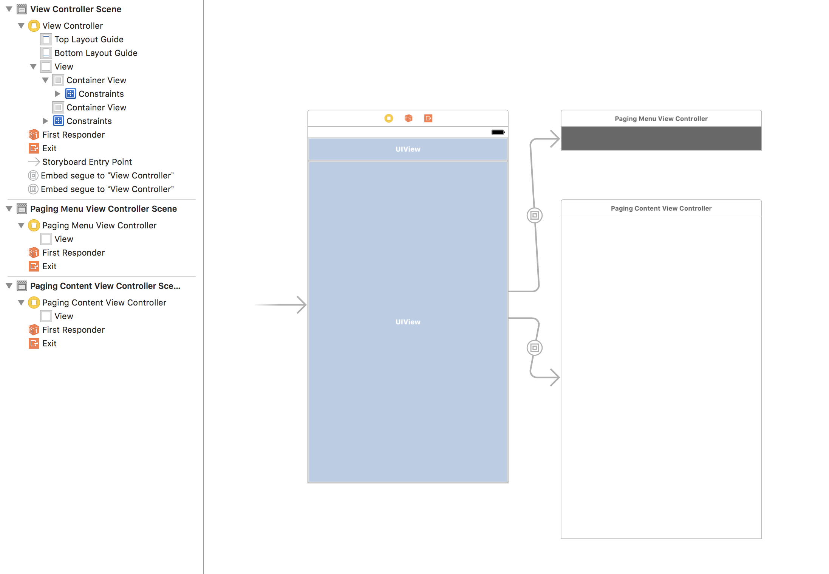Click the dark gray Paging Menu view area
The height and width of the screenshot is (574, 829).
[x=661, y=138]
